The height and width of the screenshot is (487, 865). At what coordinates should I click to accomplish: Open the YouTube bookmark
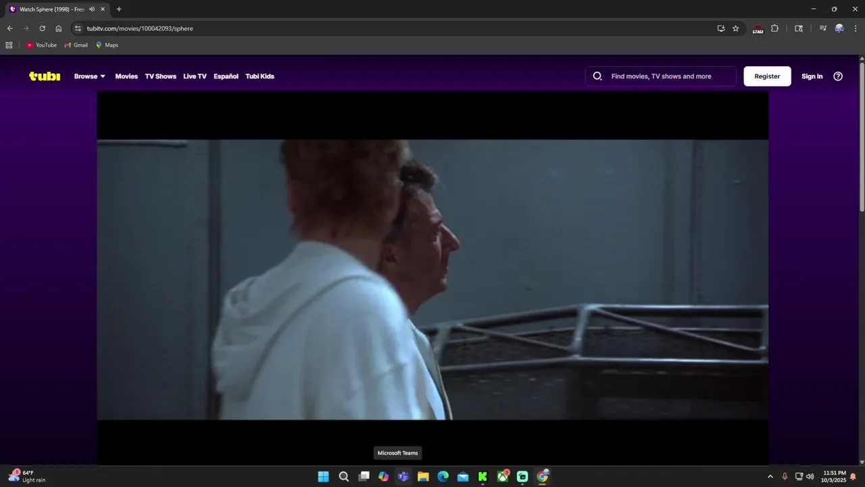coord(41,45)
